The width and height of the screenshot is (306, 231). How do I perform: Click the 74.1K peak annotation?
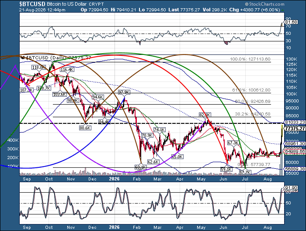[x=160, y=129]
